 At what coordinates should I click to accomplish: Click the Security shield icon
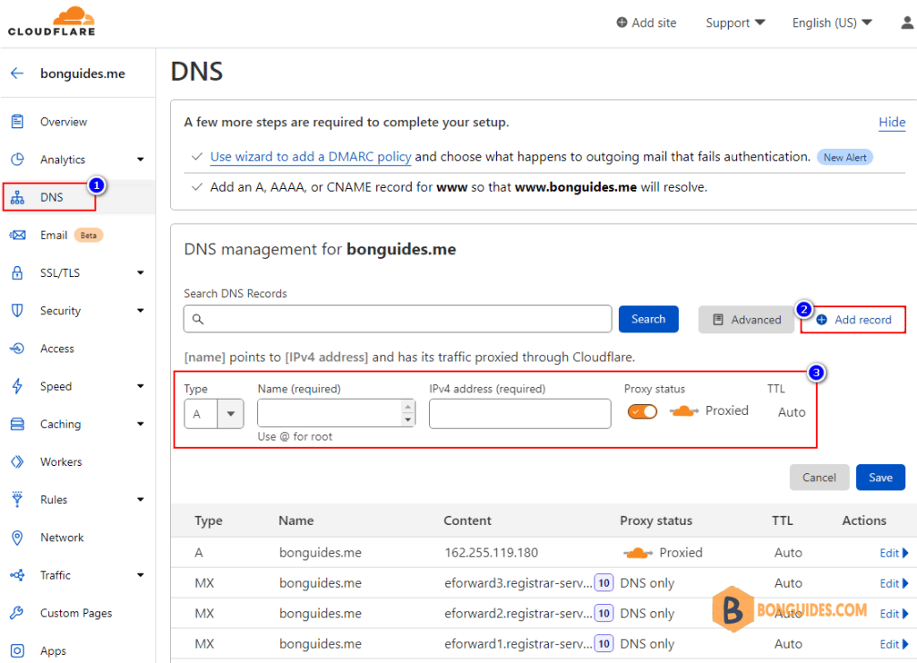pos(18,311)
